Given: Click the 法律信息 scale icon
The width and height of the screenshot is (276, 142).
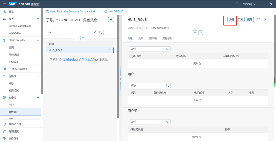Looking at the screenshot, I should (x=4, y=138).
